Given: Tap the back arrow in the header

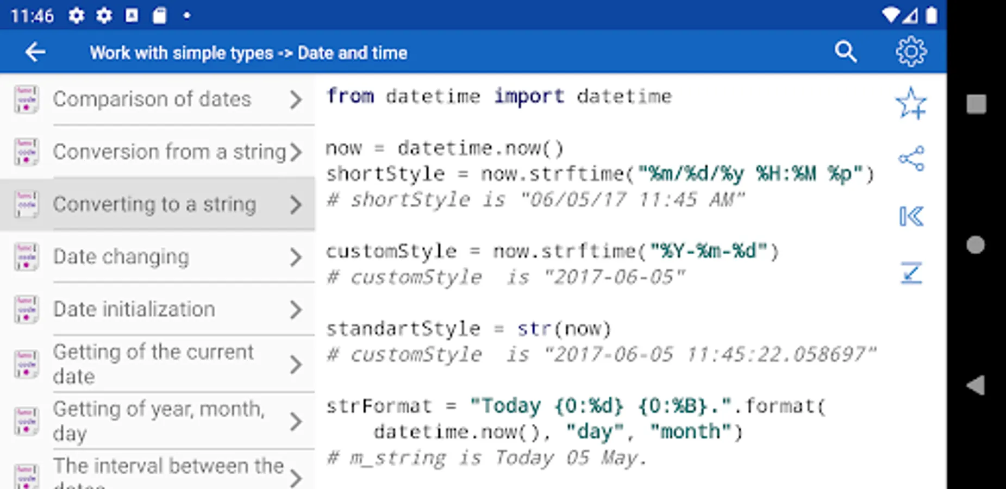Looking at the screenshot, I should coord(35,53).
